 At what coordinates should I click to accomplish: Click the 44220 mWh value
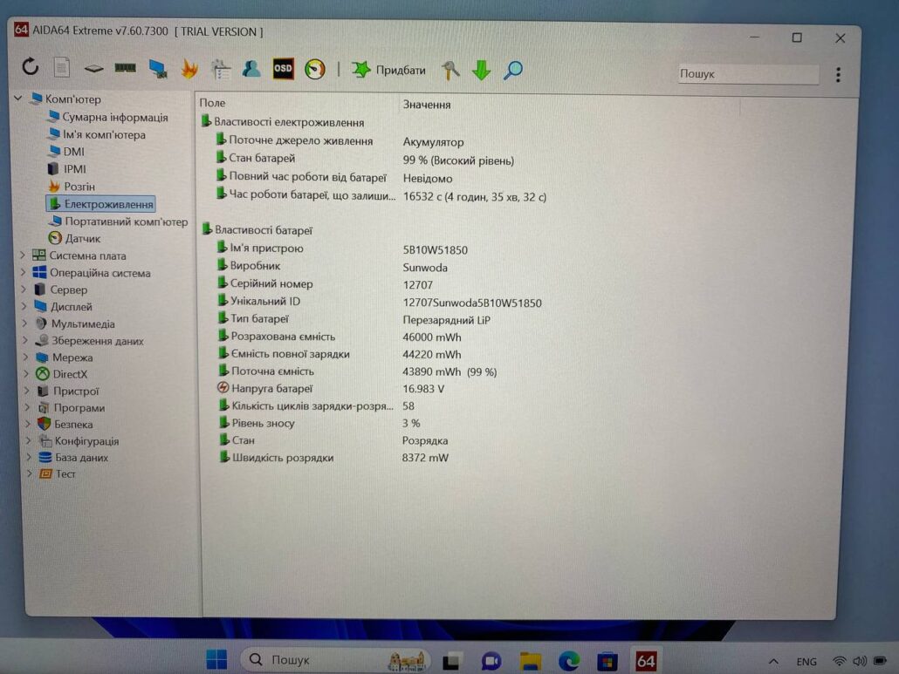point(432,355)
